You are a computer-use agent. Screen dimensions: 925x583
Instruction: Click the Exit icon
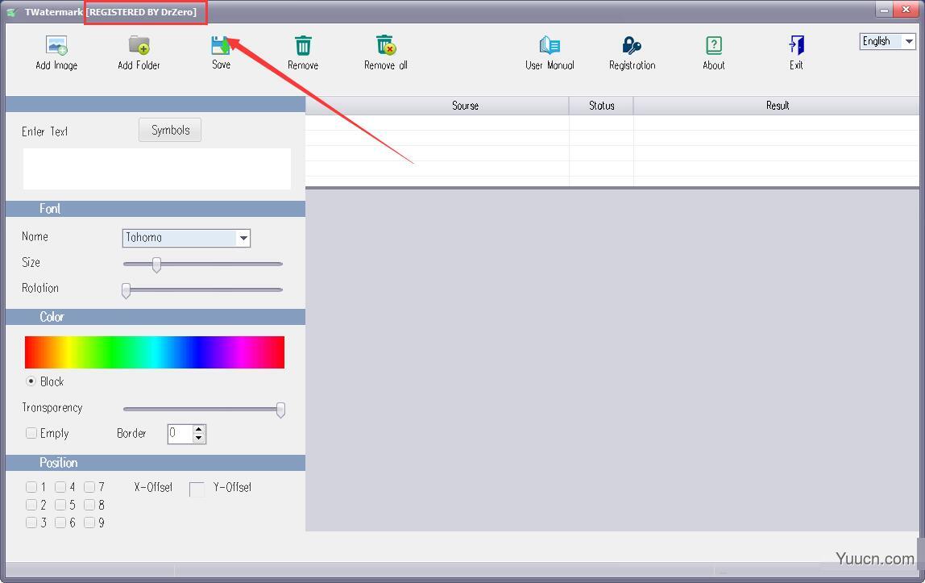coord(796,45)
